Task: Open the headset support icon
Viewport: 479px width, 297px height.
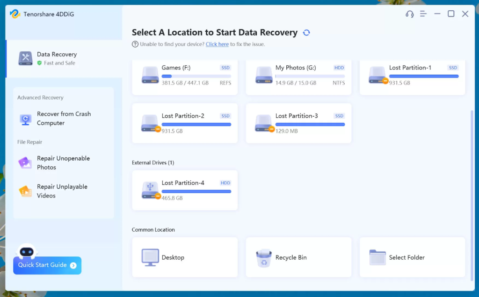Action: coord(410,14)
